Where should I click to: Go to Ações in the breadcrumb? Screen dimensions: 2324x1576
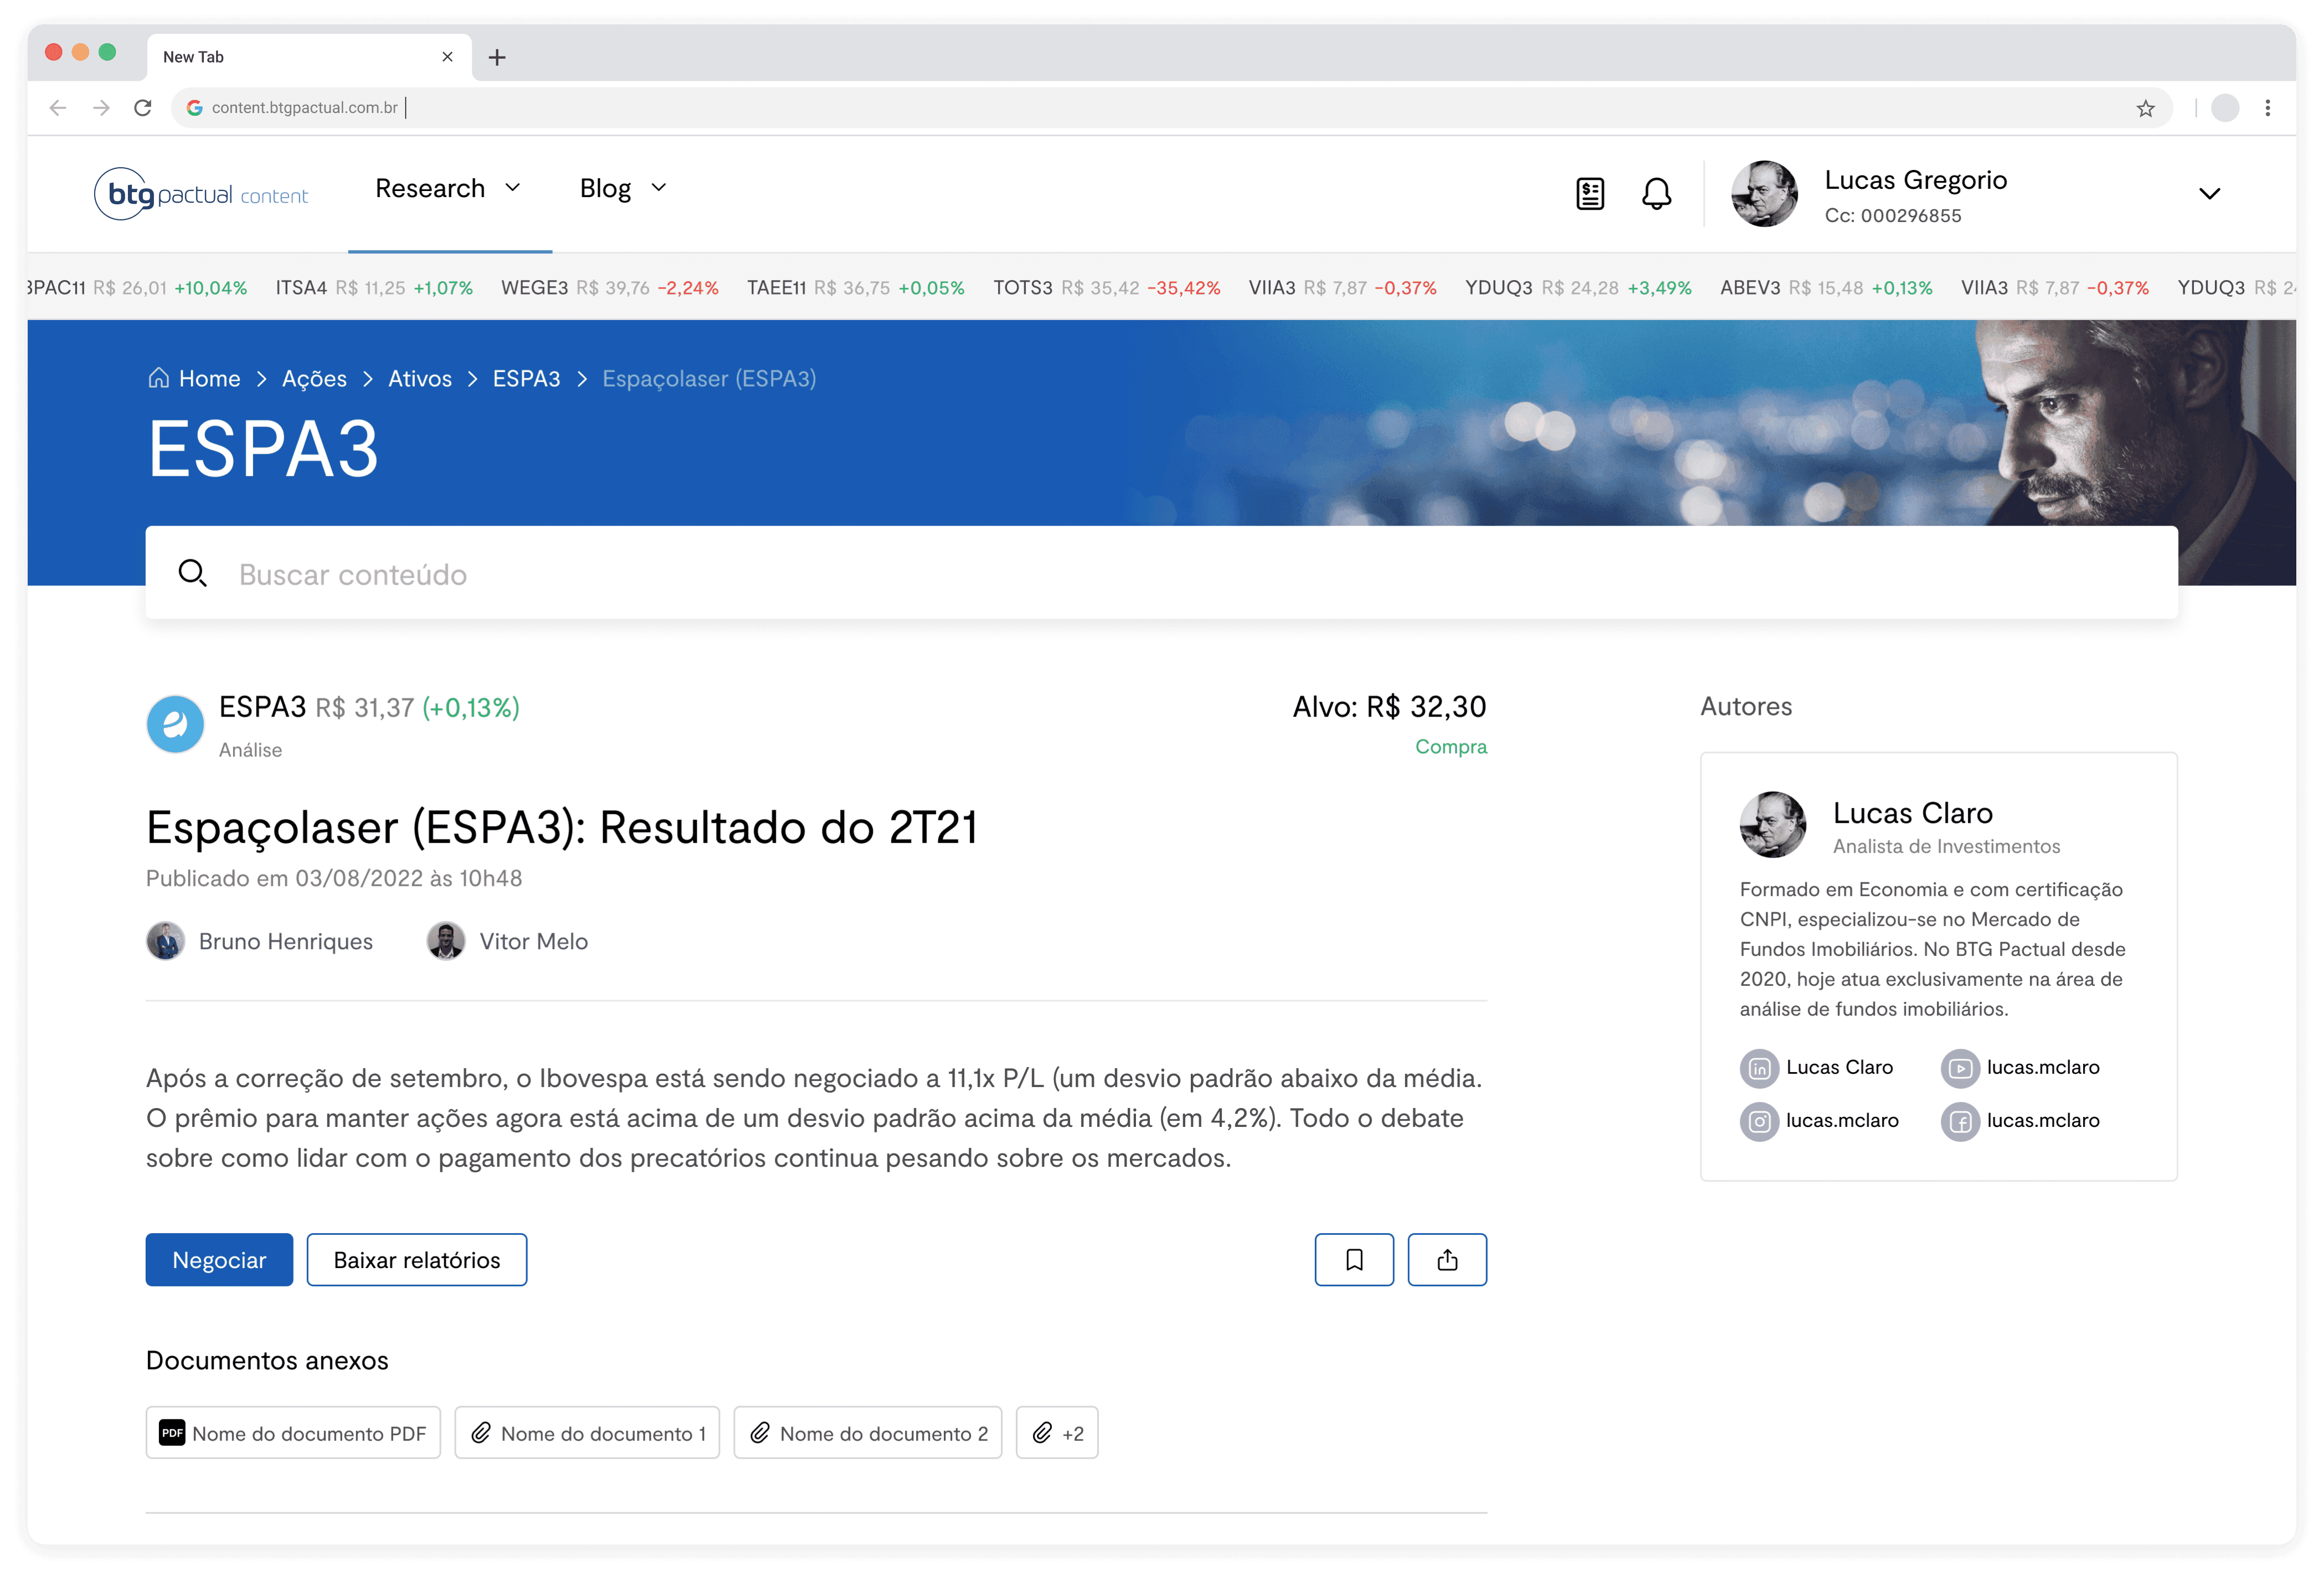(314, 379)
